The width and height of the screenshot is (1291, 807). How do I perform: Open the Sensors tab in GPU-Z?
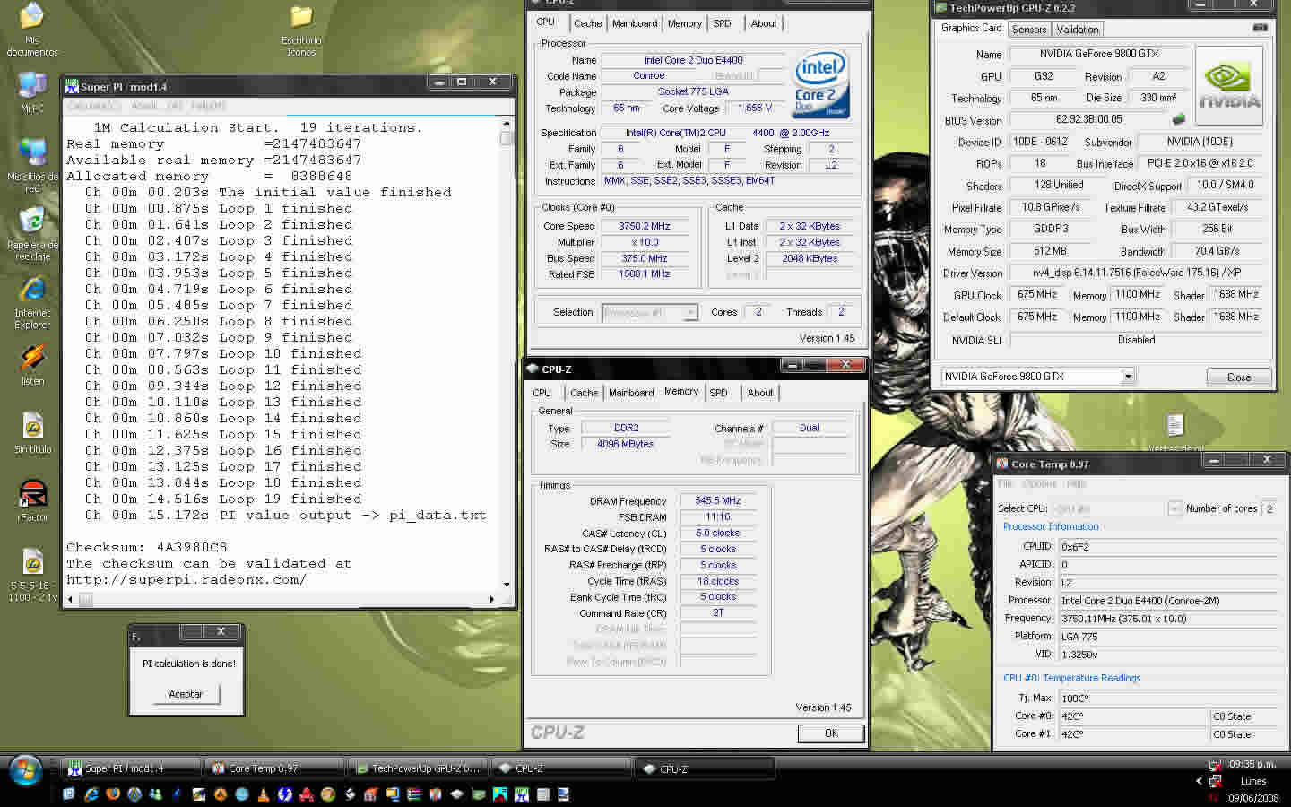pyautogui.click(x=1029, y=30)
